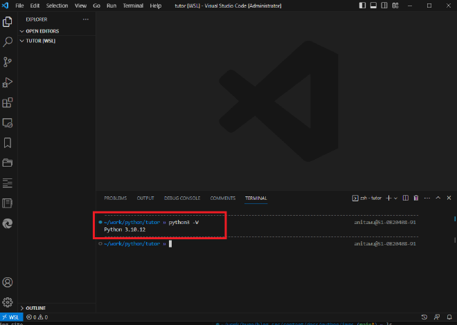This screenshot has width=457, height=325.
Task: Switch to the COMMENTS tab
Action: pyautogui.click(x=223, y=198)
